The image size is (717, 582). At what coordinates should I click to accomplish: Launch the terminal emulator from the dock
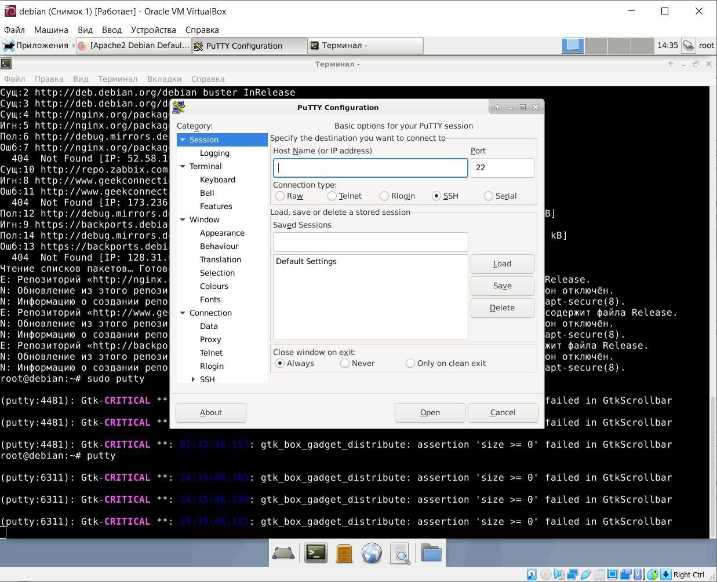[x=315, y=553]
